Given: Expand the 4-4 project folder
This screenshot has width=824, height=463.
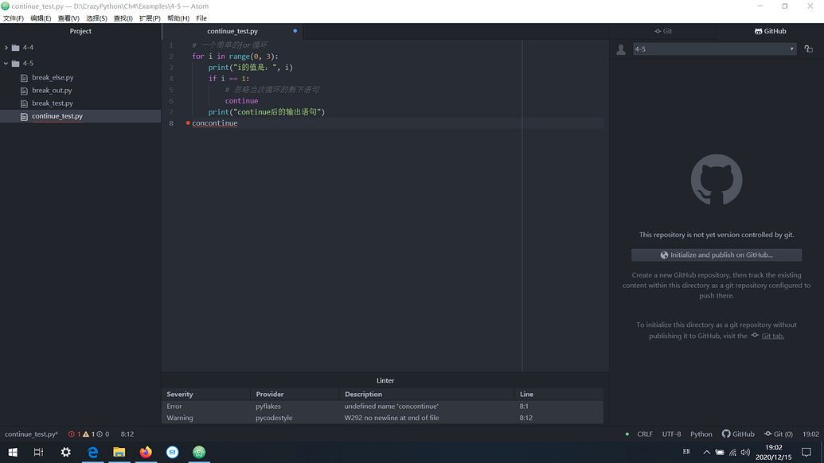Looking at the screenshot, I should tap(6, 47).
